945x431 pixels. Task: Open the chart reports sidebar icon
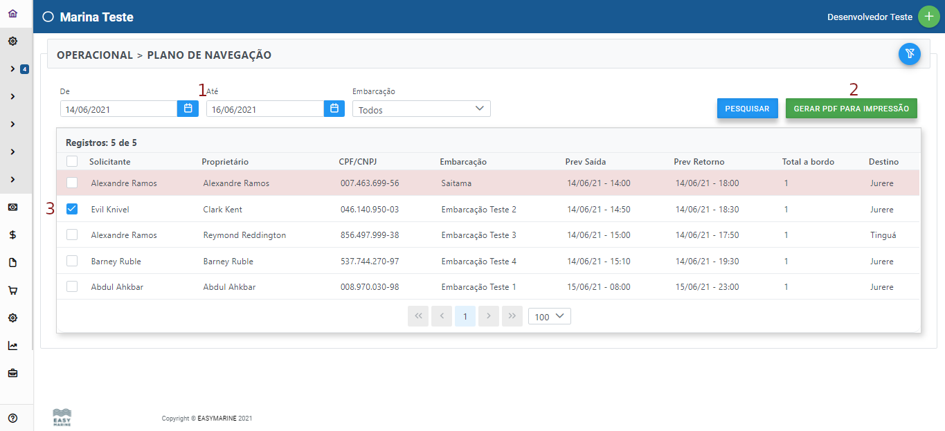click(12, 346)
